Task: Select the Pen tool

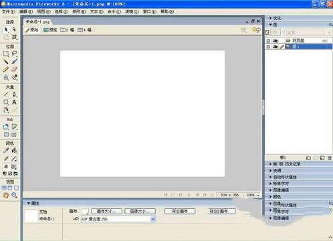Action: (x=14, y=94)
